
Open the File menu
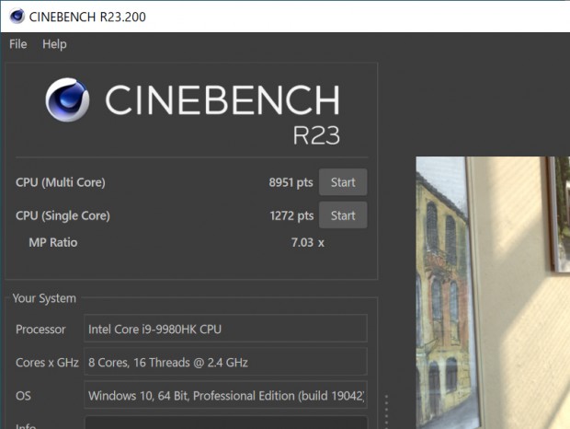coord(17,44)
